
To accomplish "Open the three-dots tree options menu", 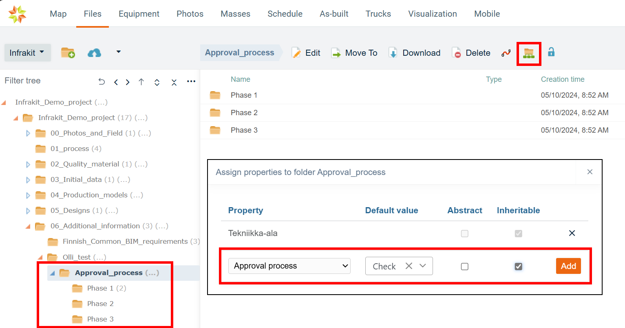I will point(191,81).
